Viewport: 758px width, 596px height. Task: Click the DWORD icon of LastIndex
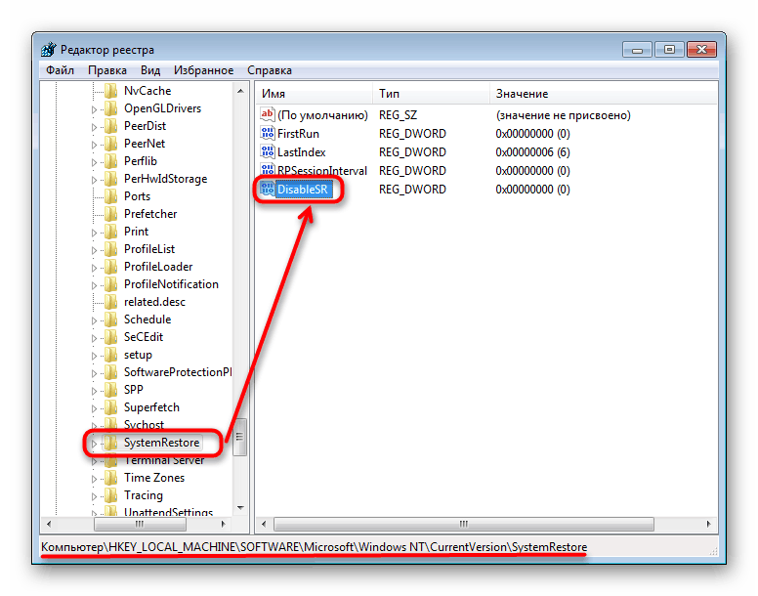click(x=268, y=151)
